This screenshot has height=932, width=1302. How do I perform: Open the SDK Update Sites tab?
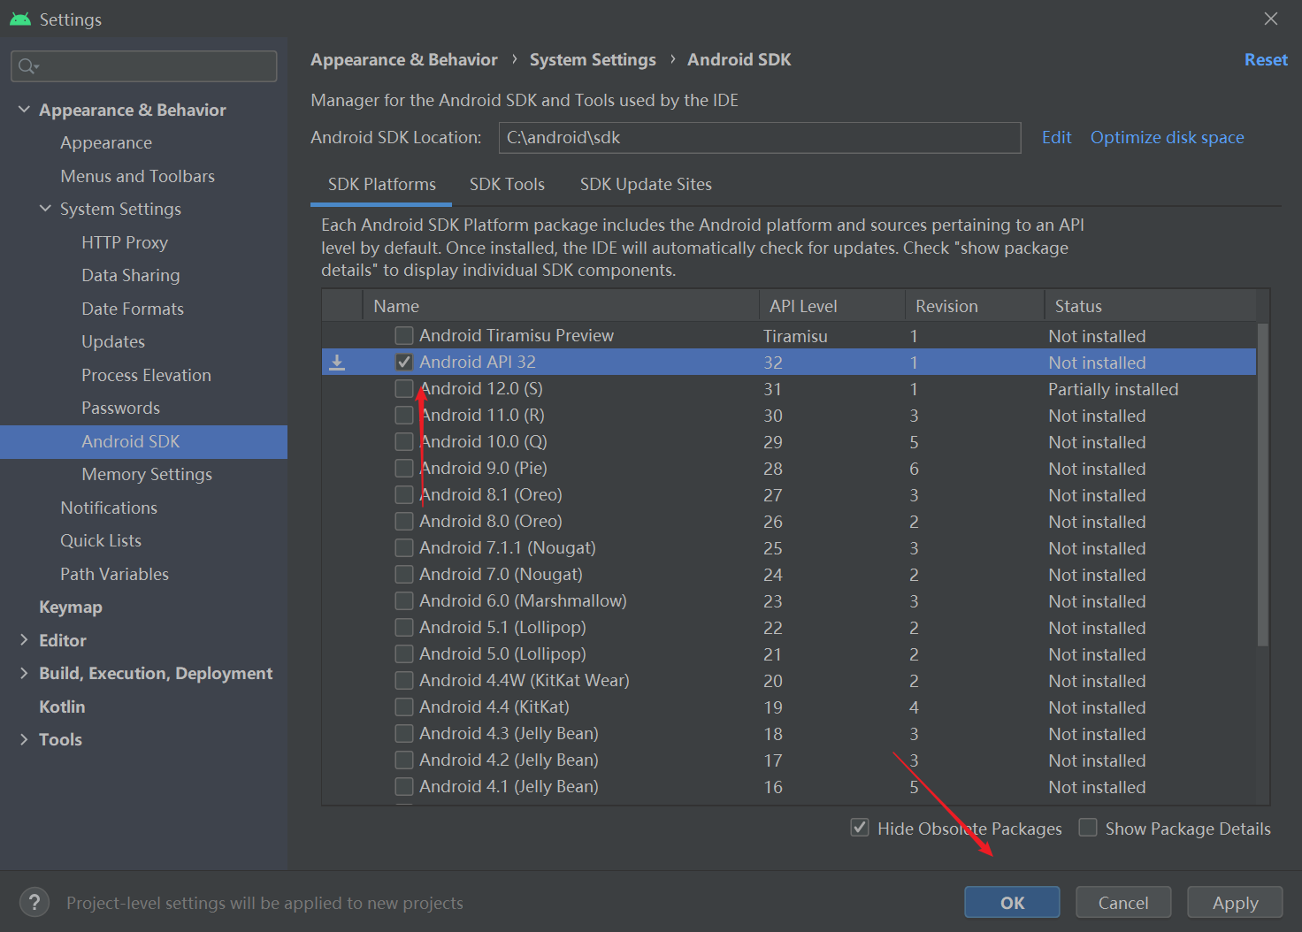(646, 184)
